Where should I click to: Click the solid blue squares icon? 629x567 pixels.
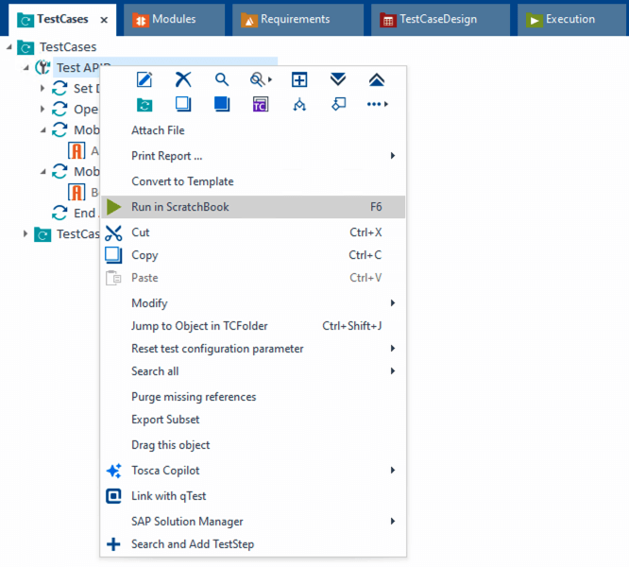(222, 104)
